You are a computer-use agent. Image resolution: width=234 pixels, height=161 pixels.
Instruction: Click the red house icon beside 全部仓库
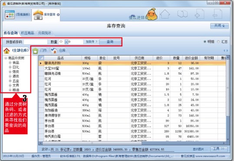(7, 51)
